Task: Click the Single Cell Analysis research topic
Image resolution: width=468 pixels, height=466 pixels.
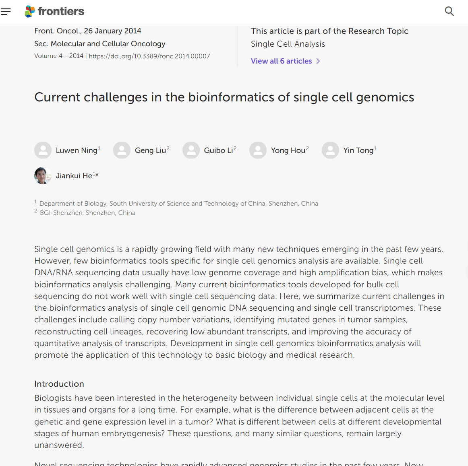Action: click(288, 44)
